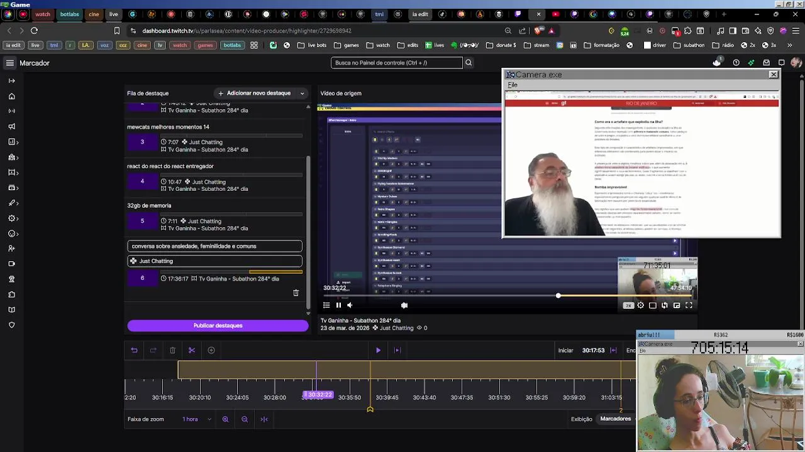Open the shield safety icon in sidebar

11,325
